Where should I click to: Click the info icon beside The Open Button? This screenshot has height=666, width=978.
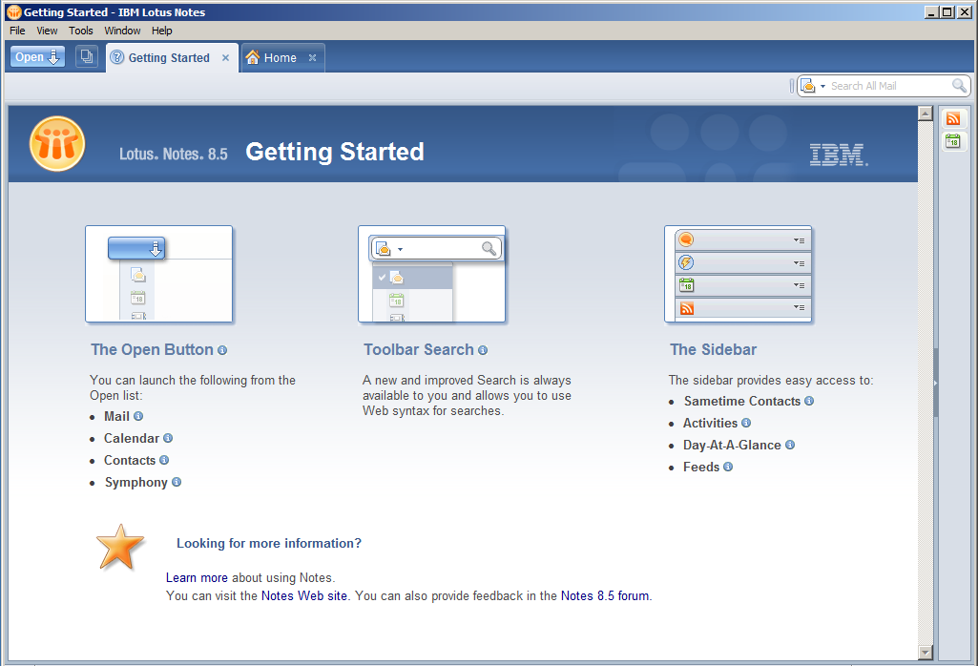(x=222, y=350)
